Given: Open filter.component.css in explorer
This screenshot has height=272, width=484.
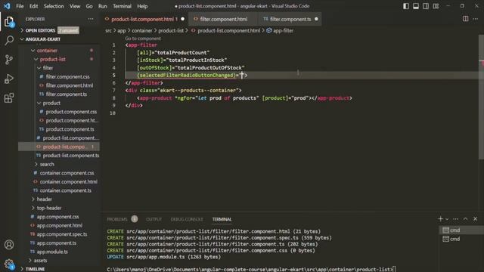Looking at the screenshot, I should tap(67, 76).
